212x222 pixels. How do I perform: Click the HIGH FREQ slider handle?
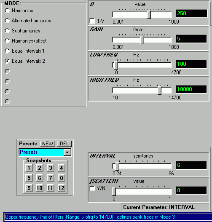pos(159,91)
